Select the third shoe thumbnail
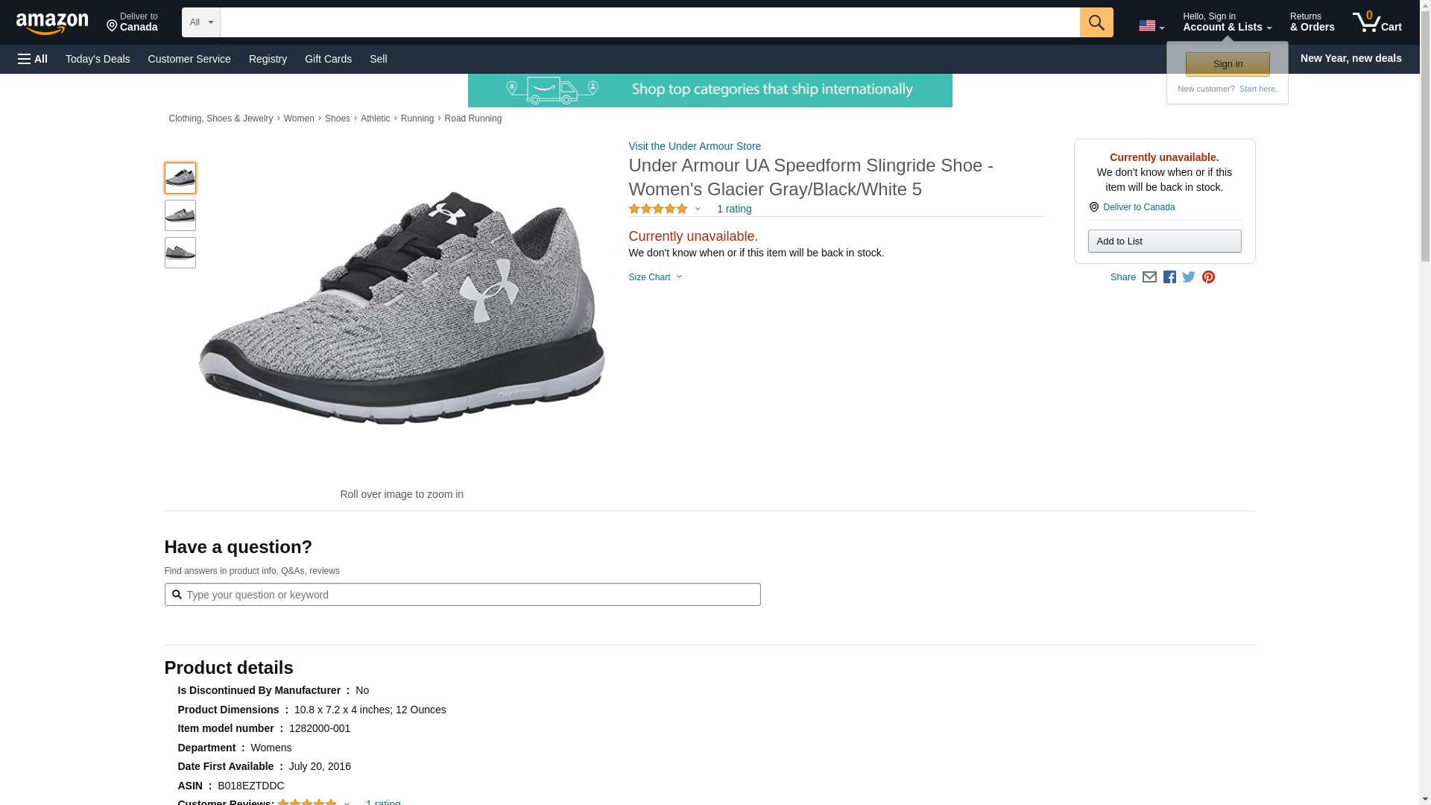Screen dimensions: 1431x805 point(180,253)
